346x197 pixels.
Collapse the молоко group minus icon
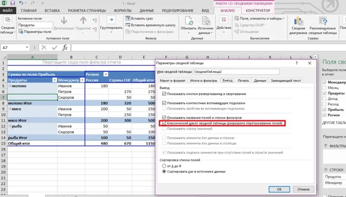pos(10,86)
